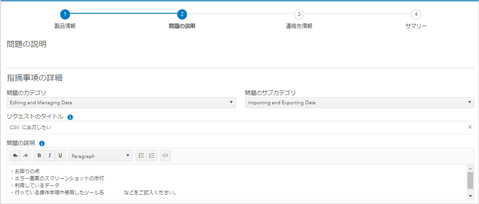Open the source code view
The image size is (479, 204).
click(x=165, y=156)
